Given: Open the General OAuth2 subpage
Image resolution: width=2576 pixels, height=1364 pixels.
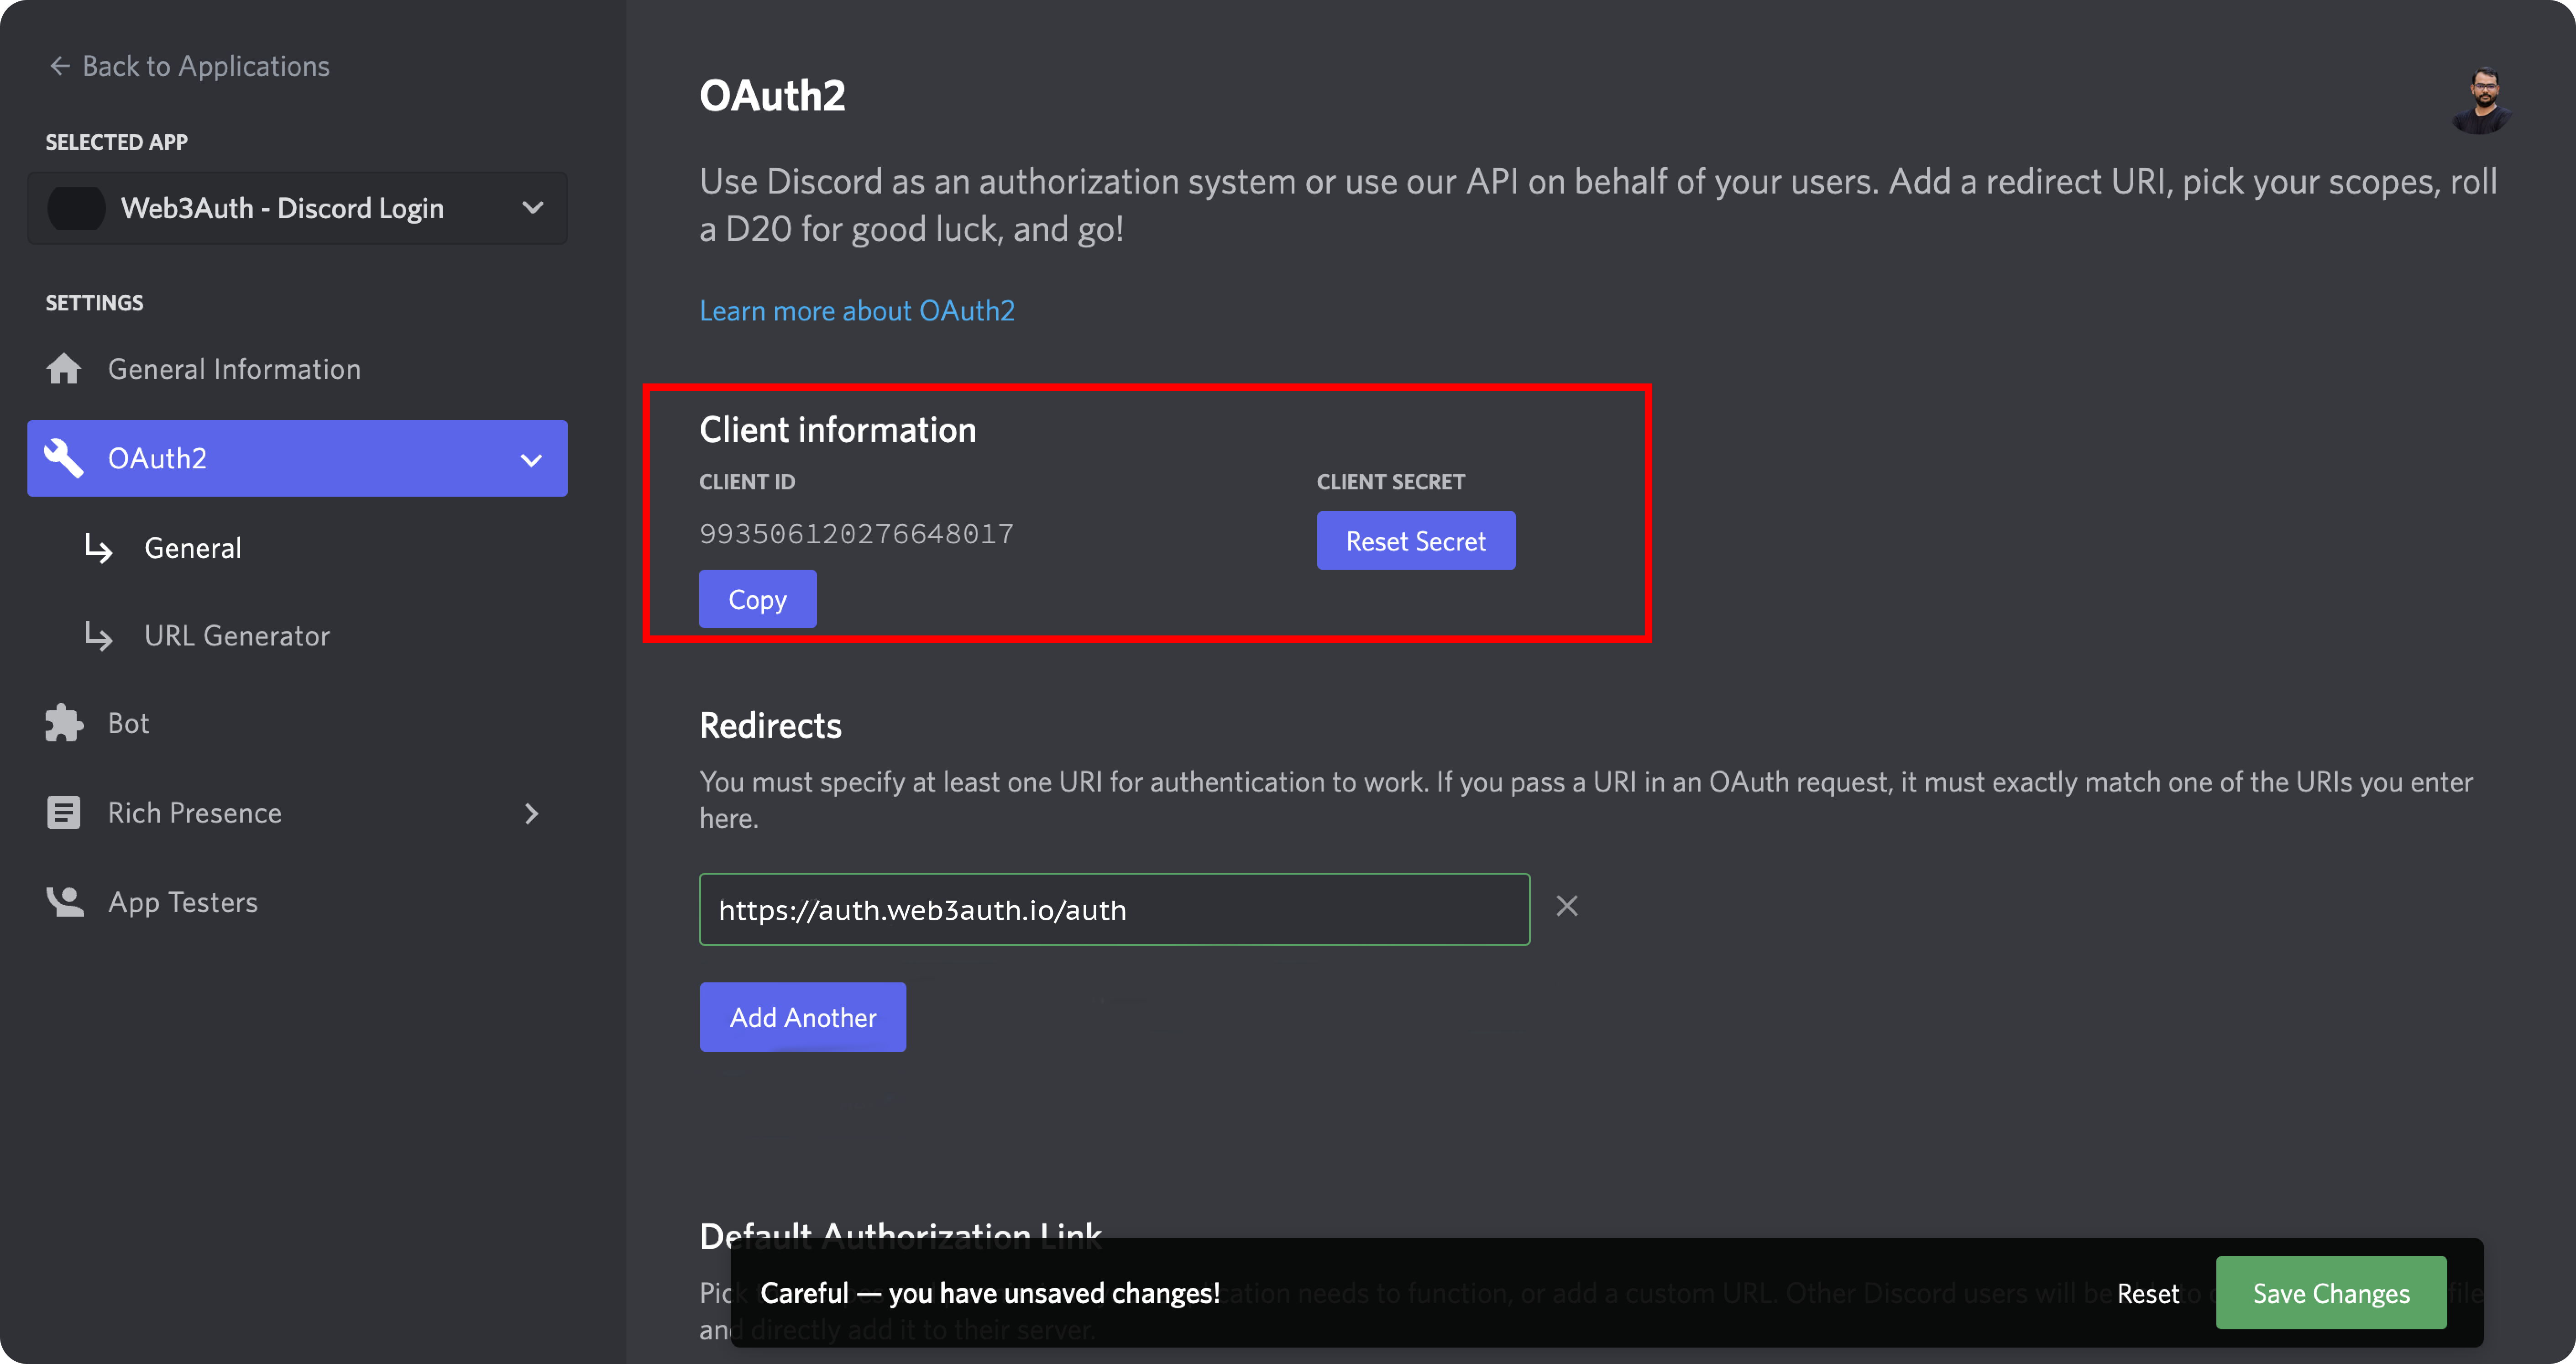Looking at the screenshot, I should point(193,547).
